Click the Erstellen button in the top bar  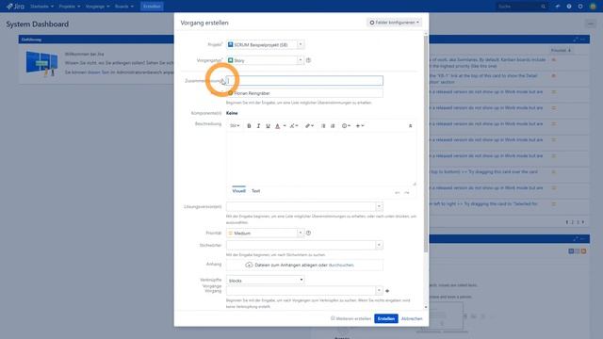152,7
